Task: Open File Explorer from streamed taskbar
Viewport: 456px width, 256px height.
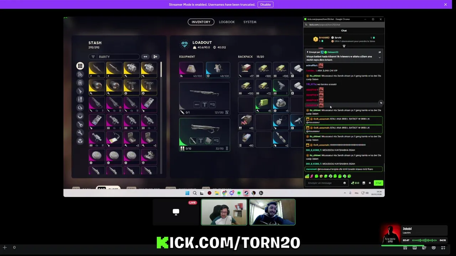Action: coord(217,193)
